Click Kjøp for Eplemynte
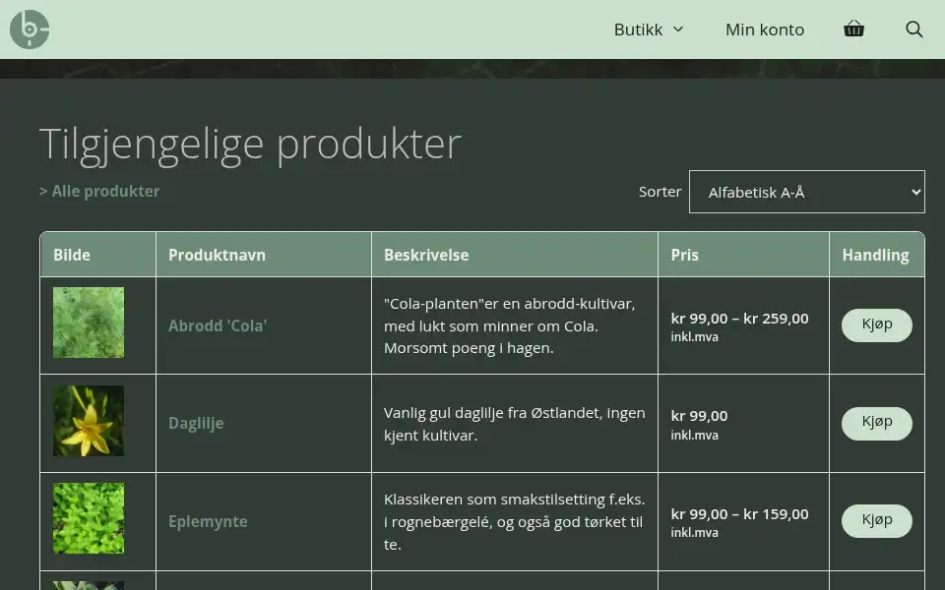Image resolution: width=945 pixels, height=590 pixels. 876,521
